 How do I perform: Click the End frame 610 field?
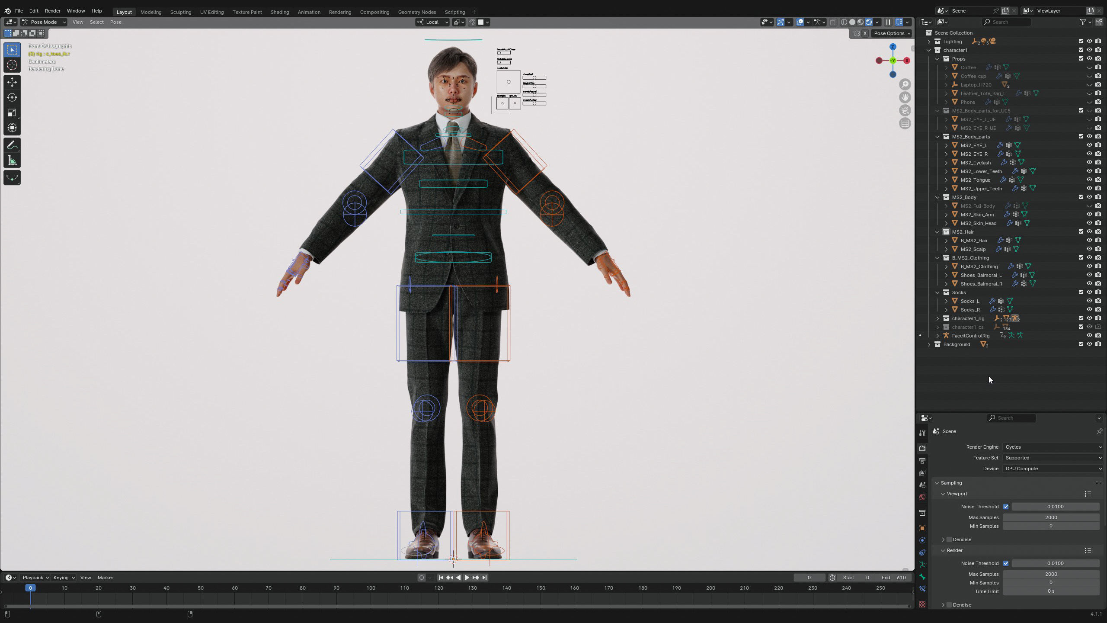893,578
